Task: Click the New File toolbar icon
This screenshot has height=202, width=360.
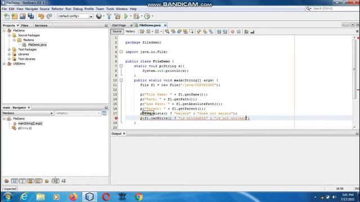Action: click(x=7, y=16)
